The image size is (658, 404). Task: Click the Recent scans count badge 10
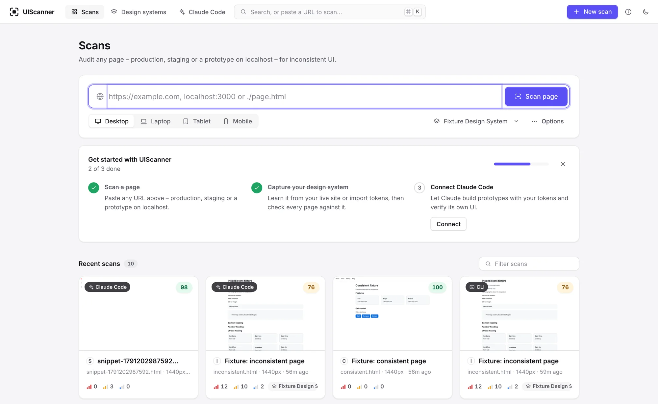tap(131, 264)
